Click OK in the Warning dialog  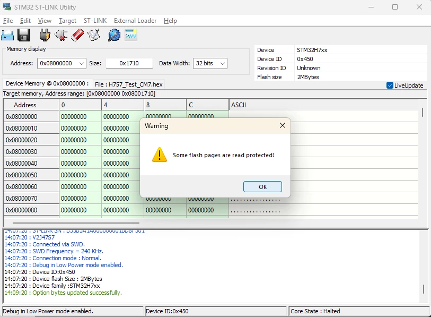pyautogui.click(x=262, y=187)
